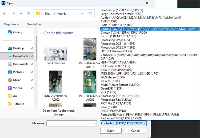Choose Photoshop EPS (*.EPS) option
The image size is (200, 138).
pos(150,40)
